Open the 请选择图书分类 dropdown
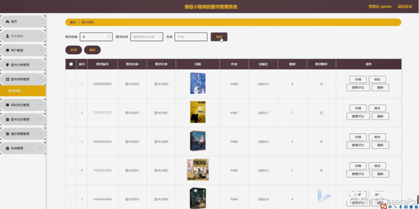 [x=147, y=37]
